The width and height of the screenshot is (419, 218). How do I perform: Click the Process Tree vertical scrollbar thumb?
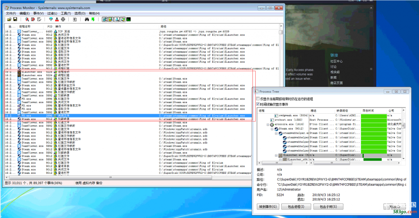(403, 126)
